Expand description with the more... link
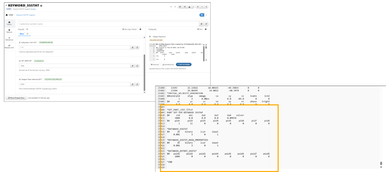386x172 pixels. [34, 9]
